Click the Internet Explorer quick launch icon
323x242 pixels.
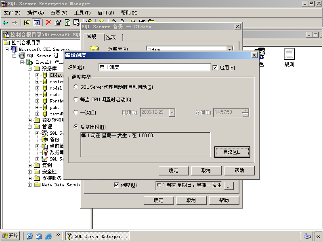coord(48,236)
